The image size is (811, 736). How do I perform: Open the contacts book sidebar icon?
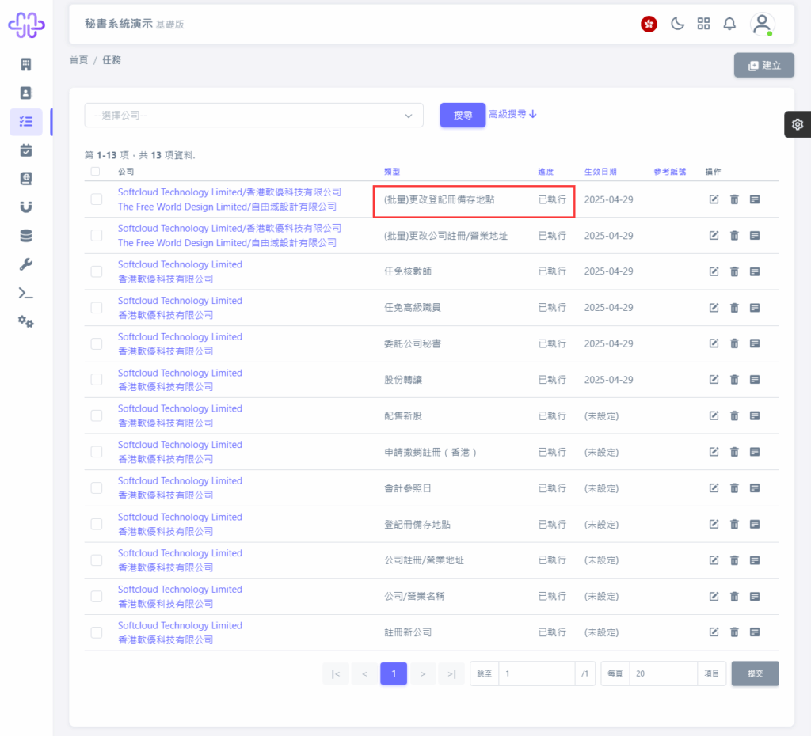pos(26,93)
